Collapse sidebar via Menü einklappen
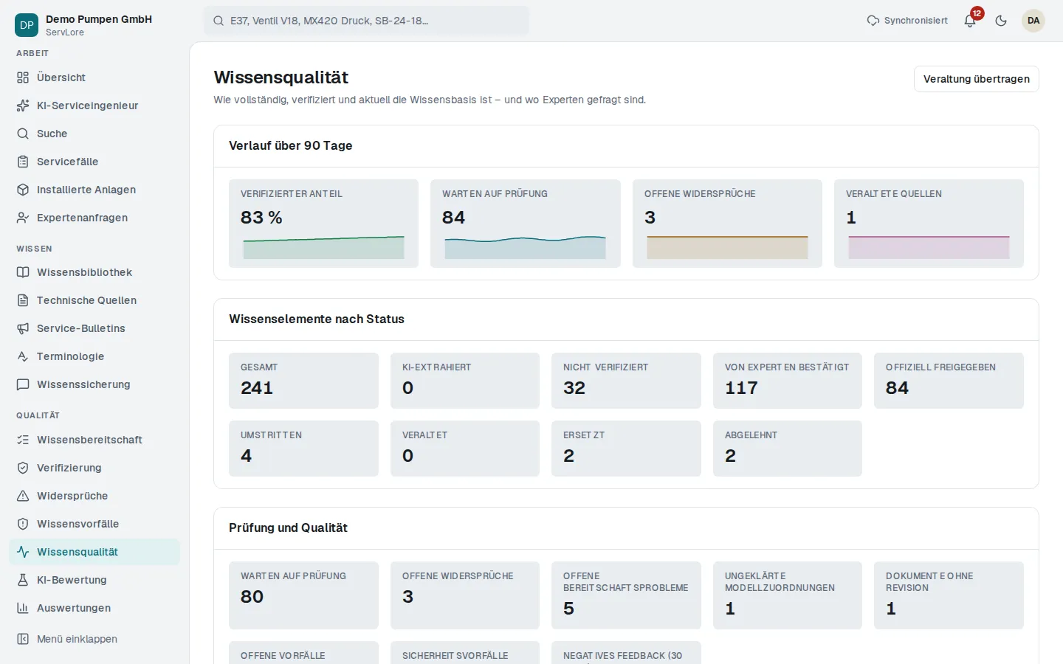This screenshot has height=664, width=1063. pos(94,639)
